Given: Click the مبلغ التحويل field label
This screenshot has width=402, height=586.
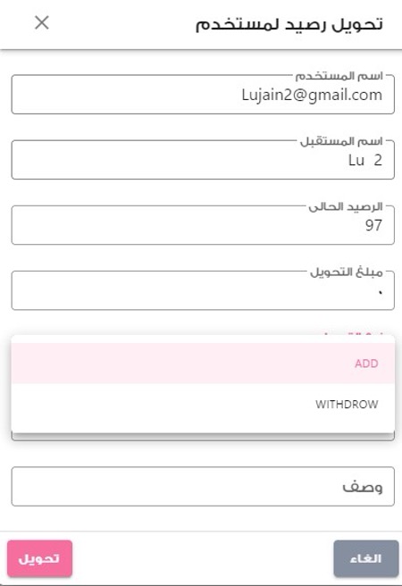Looking at the screenshot, I should (x=347, y=272).
